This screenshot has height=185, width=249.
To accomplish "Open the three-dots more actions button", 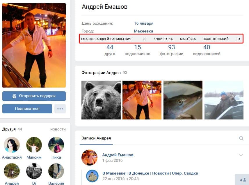I will (60, 109).
